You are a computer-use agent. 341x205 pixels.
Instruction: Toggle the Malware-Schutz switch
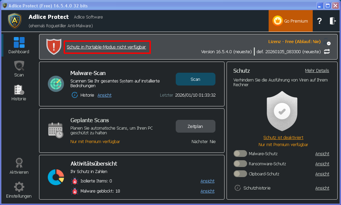point(240,153)
